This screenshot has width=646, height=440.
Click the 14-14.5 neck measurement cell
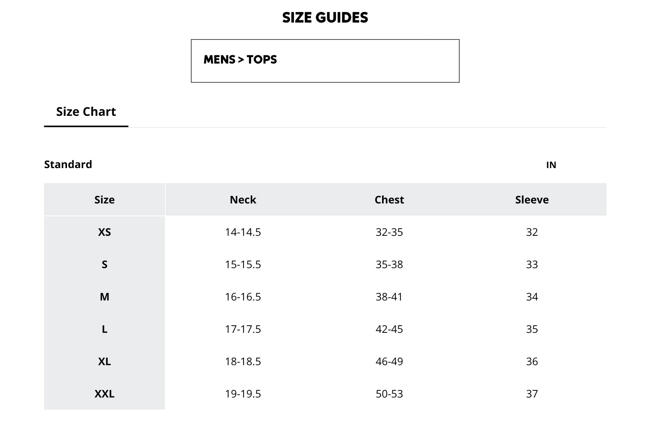243,232
